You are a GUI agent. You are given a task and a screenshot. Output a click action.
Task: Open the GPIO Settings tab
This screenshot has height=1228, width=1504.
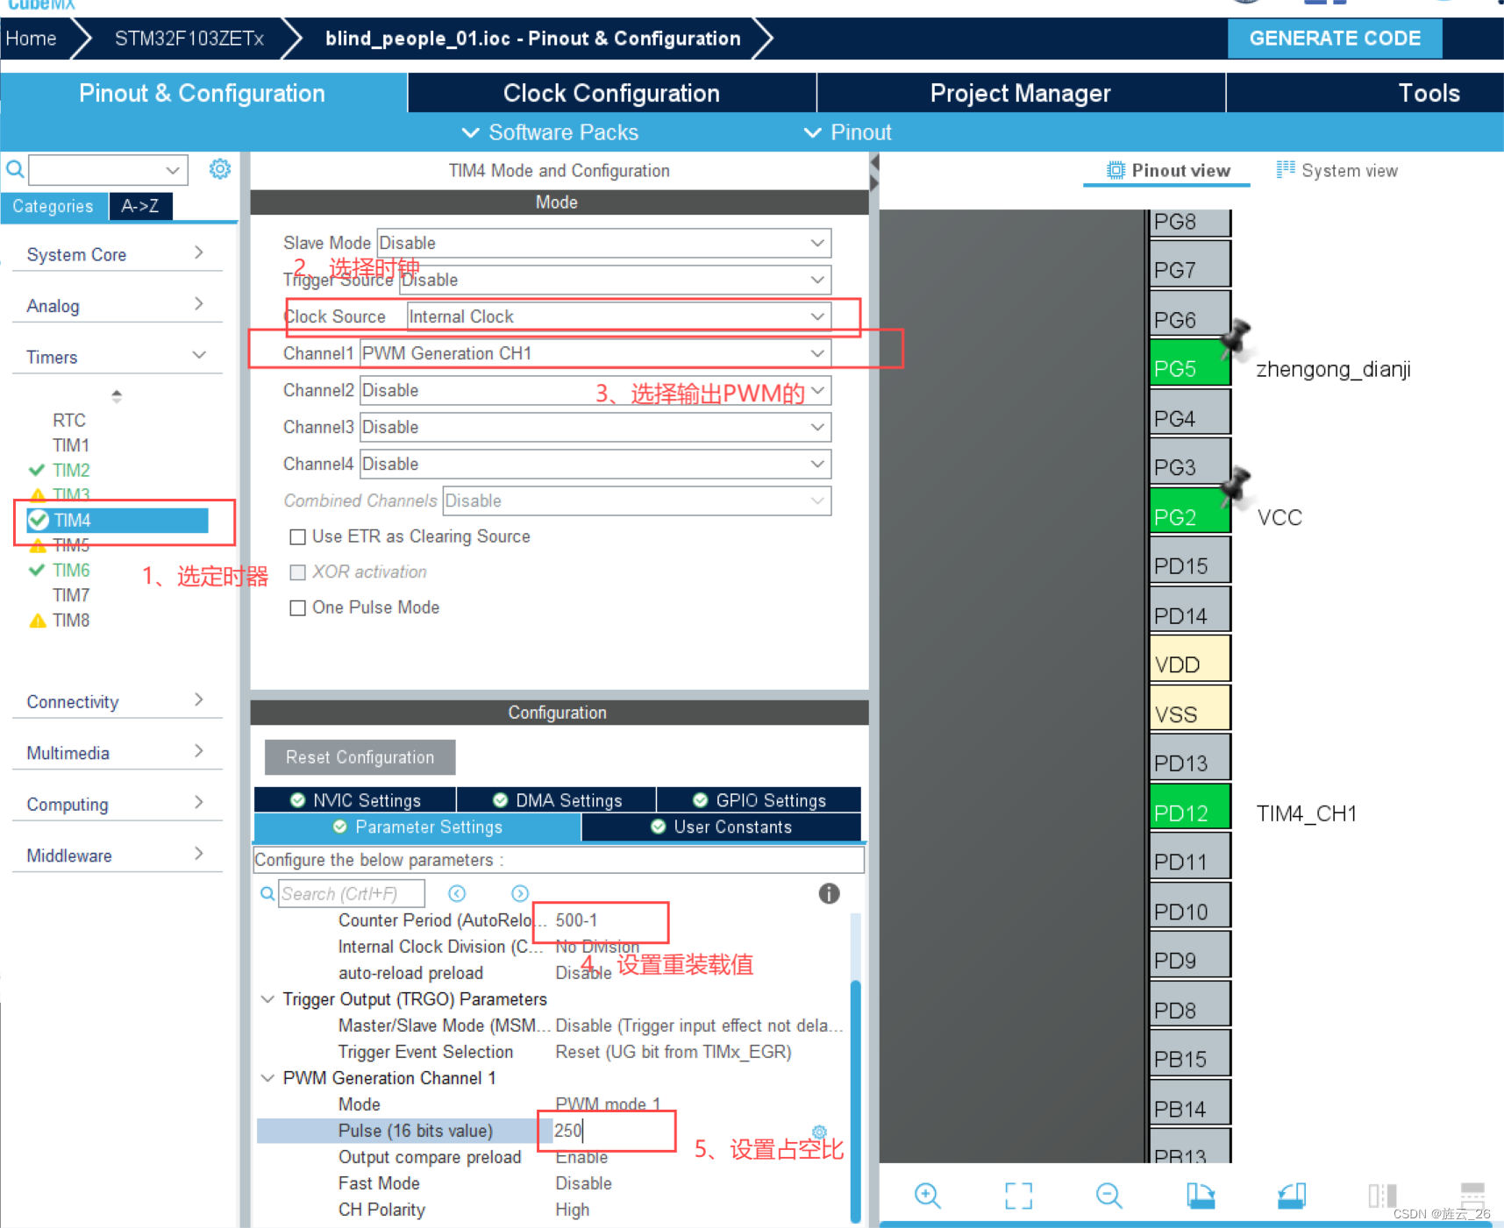tap(759, 800)
